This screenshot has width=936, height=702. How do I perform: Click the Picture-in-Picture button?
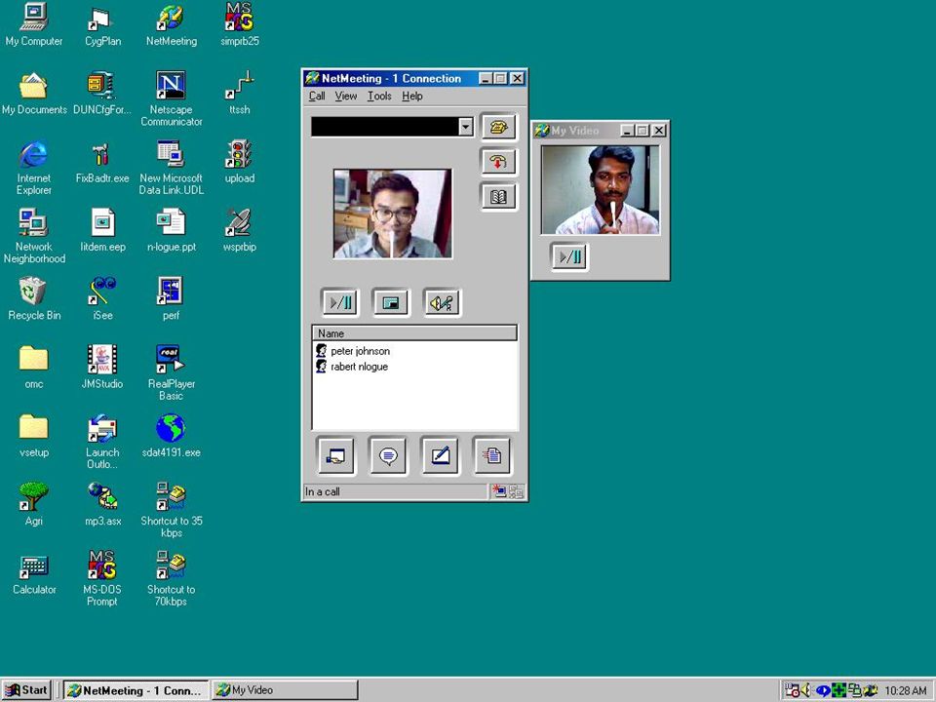(x=390, y=302)
